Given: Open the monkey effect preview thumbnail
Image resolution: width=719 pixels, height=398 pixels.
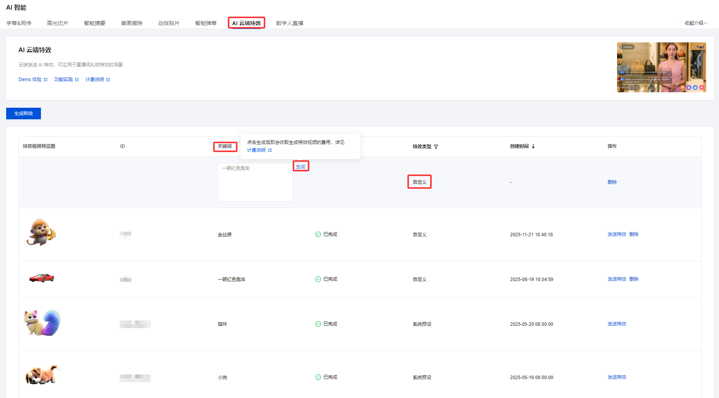Looking at the screenshot, I should tap(41, 232).
